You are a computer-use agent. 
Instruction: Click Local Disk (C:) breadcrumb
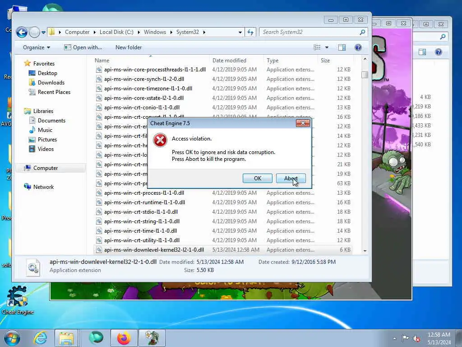coord(116,32)
